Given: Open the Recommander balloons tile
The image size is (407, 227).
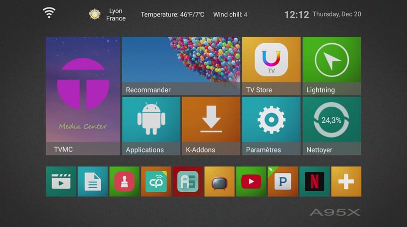Looking at the screenshot, I should tap(181, 66).
